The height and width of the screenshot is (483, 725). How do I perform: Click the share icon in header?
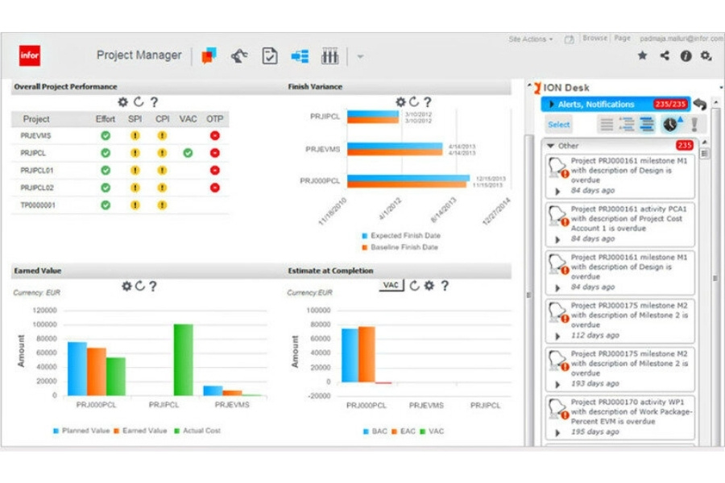[x=665, y=56]
